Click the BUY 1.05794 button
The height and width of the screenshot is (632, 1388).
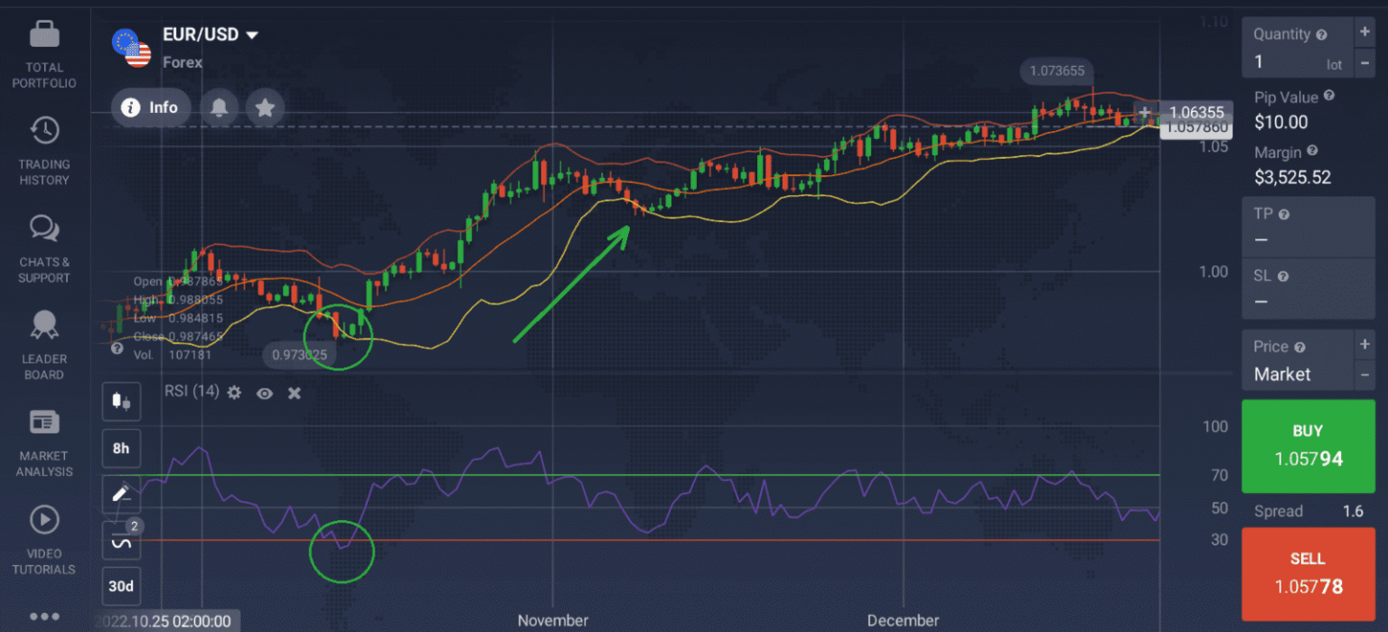point(1309,446)
